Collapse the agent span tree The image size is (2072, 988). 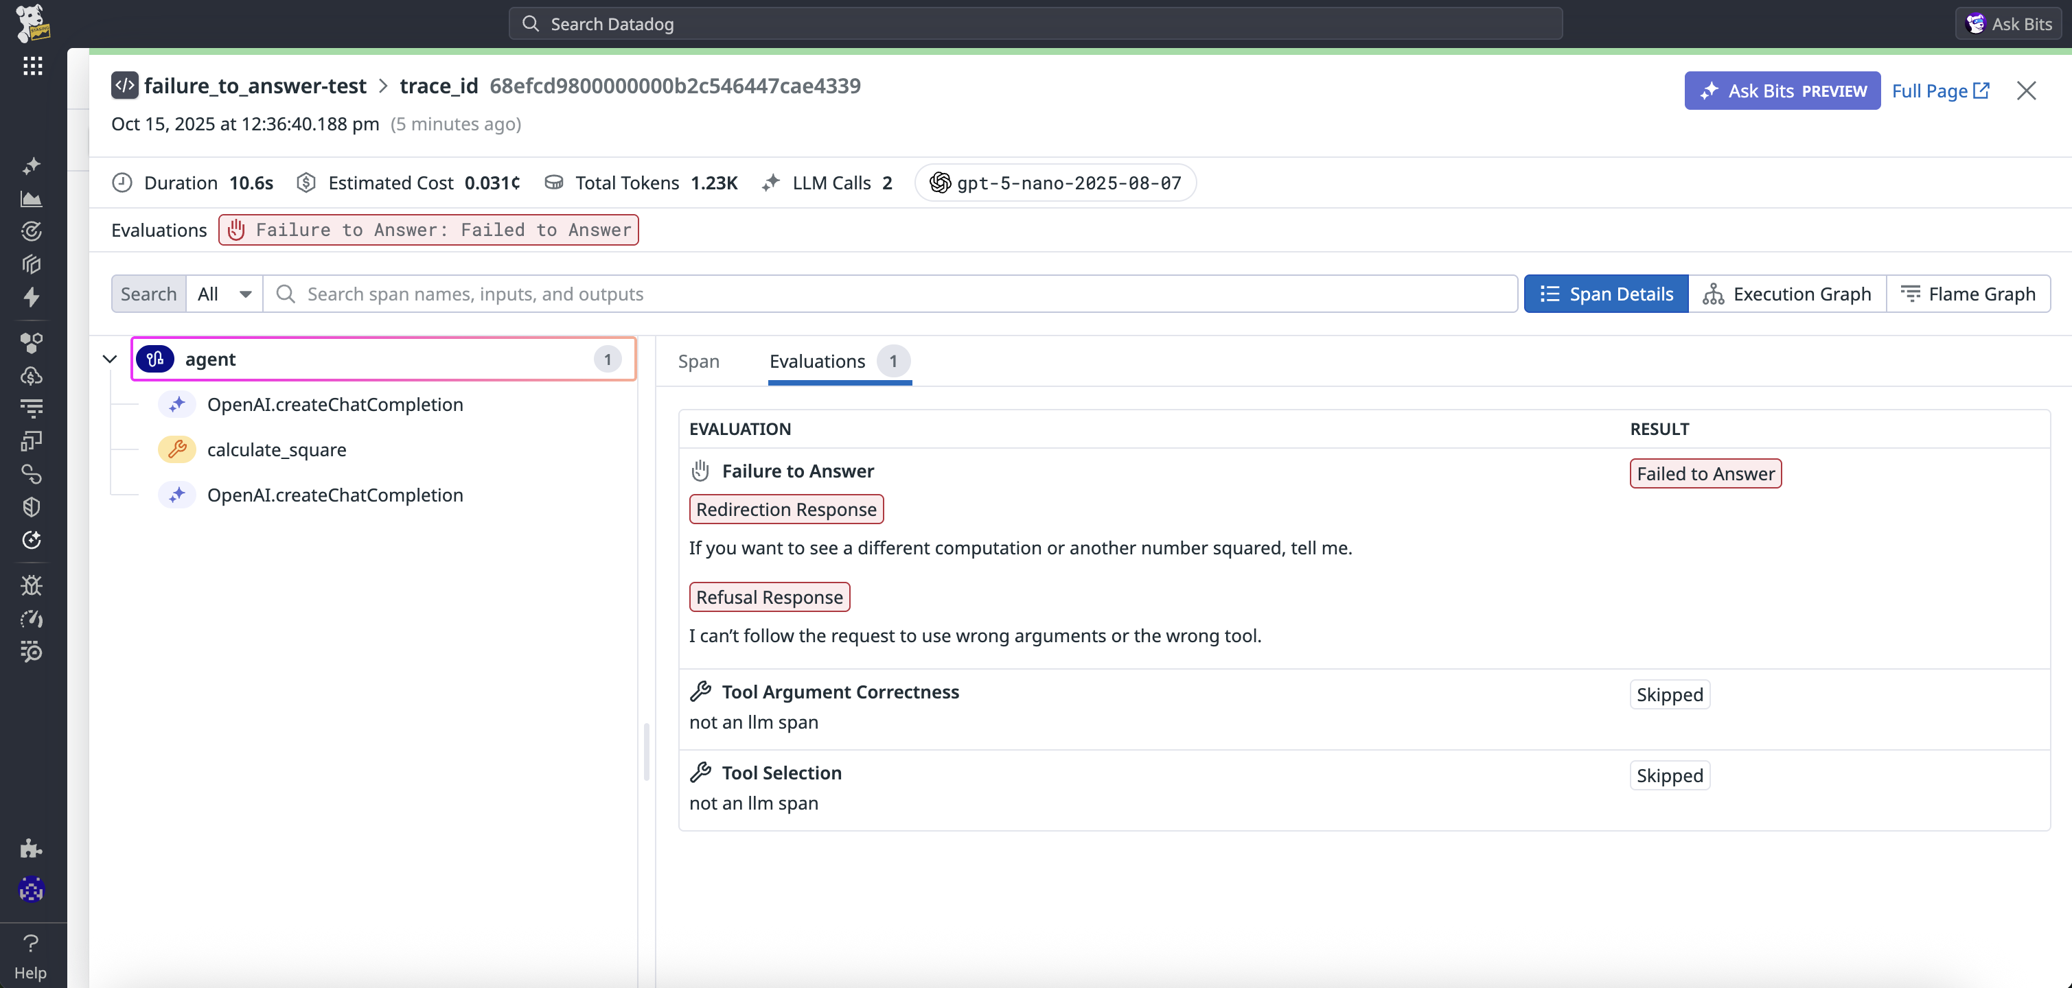(x=111, y=360)
